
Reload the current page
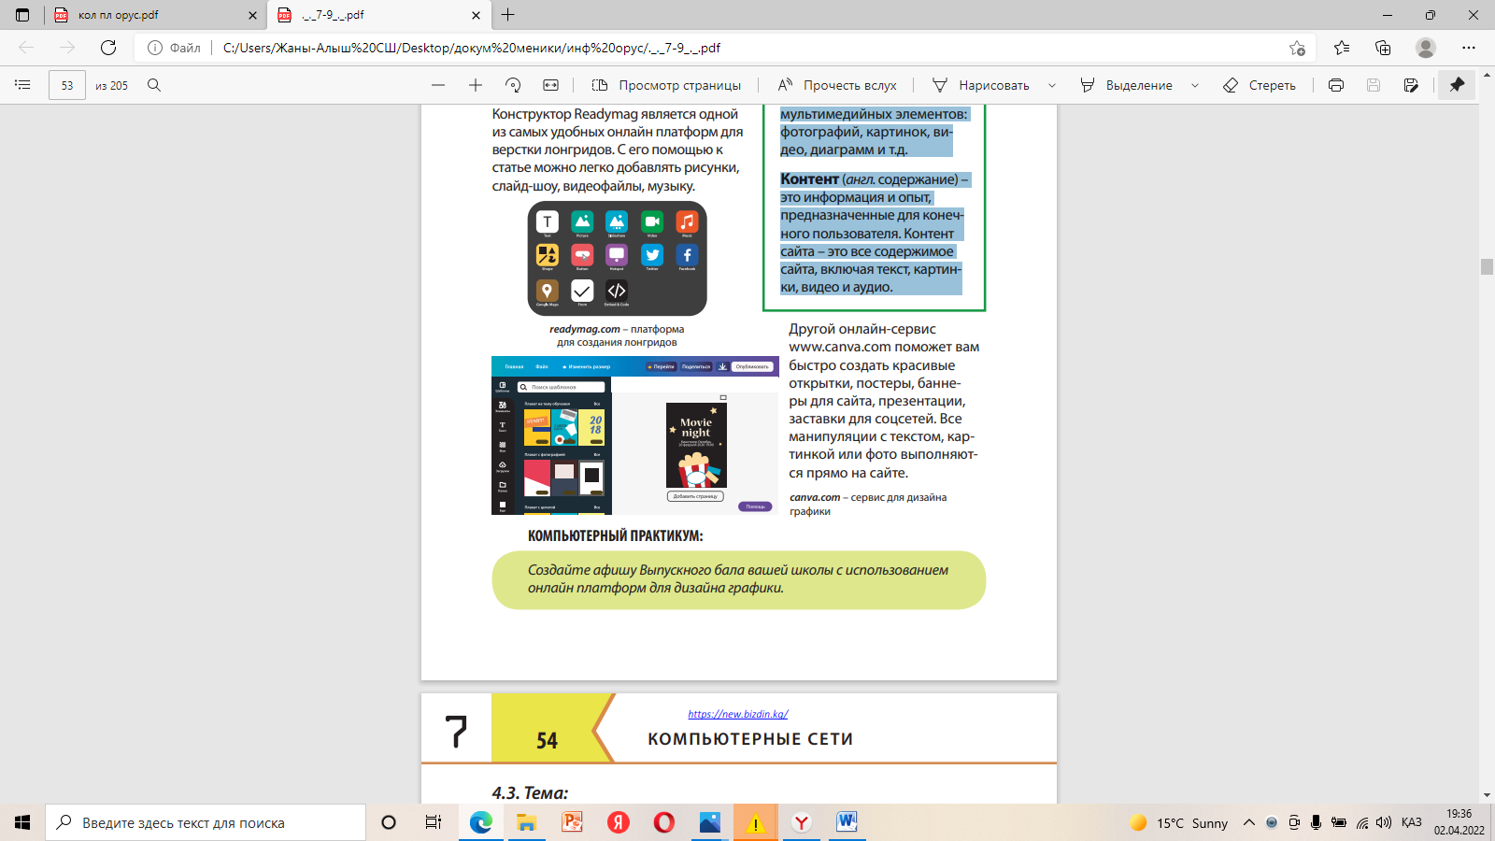click(x=108, y=48)
